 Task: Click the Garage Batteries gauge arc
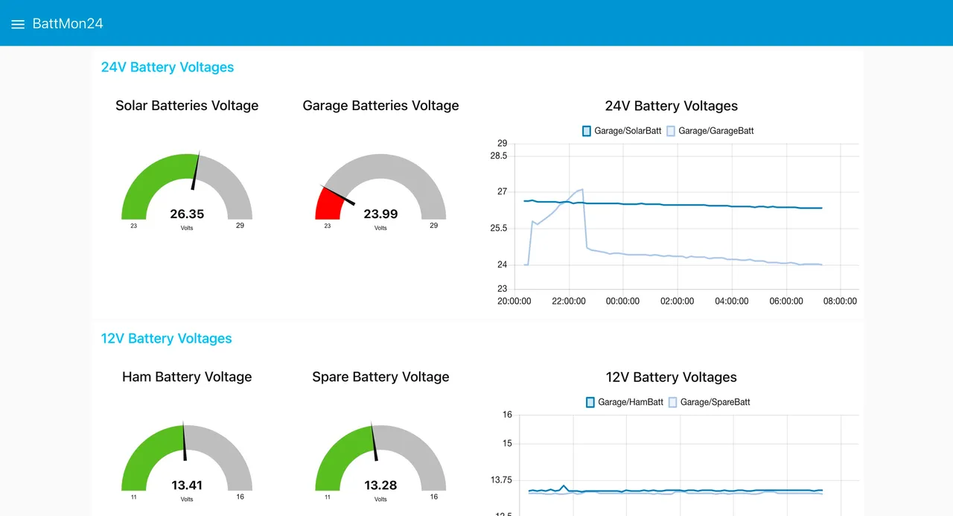[x=380, y=186]
